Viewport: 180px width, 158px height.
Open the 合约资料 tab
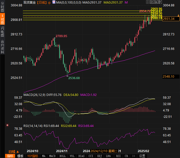pyautogui.click(x=2, y=47)
